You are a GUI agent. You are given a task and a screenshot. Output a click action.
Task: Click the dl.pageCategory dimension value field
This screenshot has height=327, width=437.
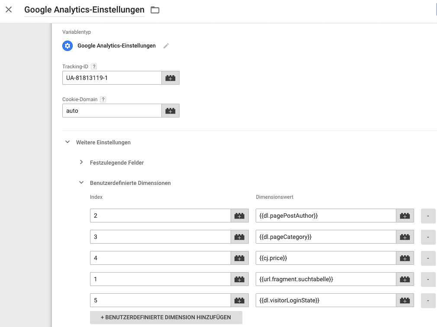pos(326,237)
